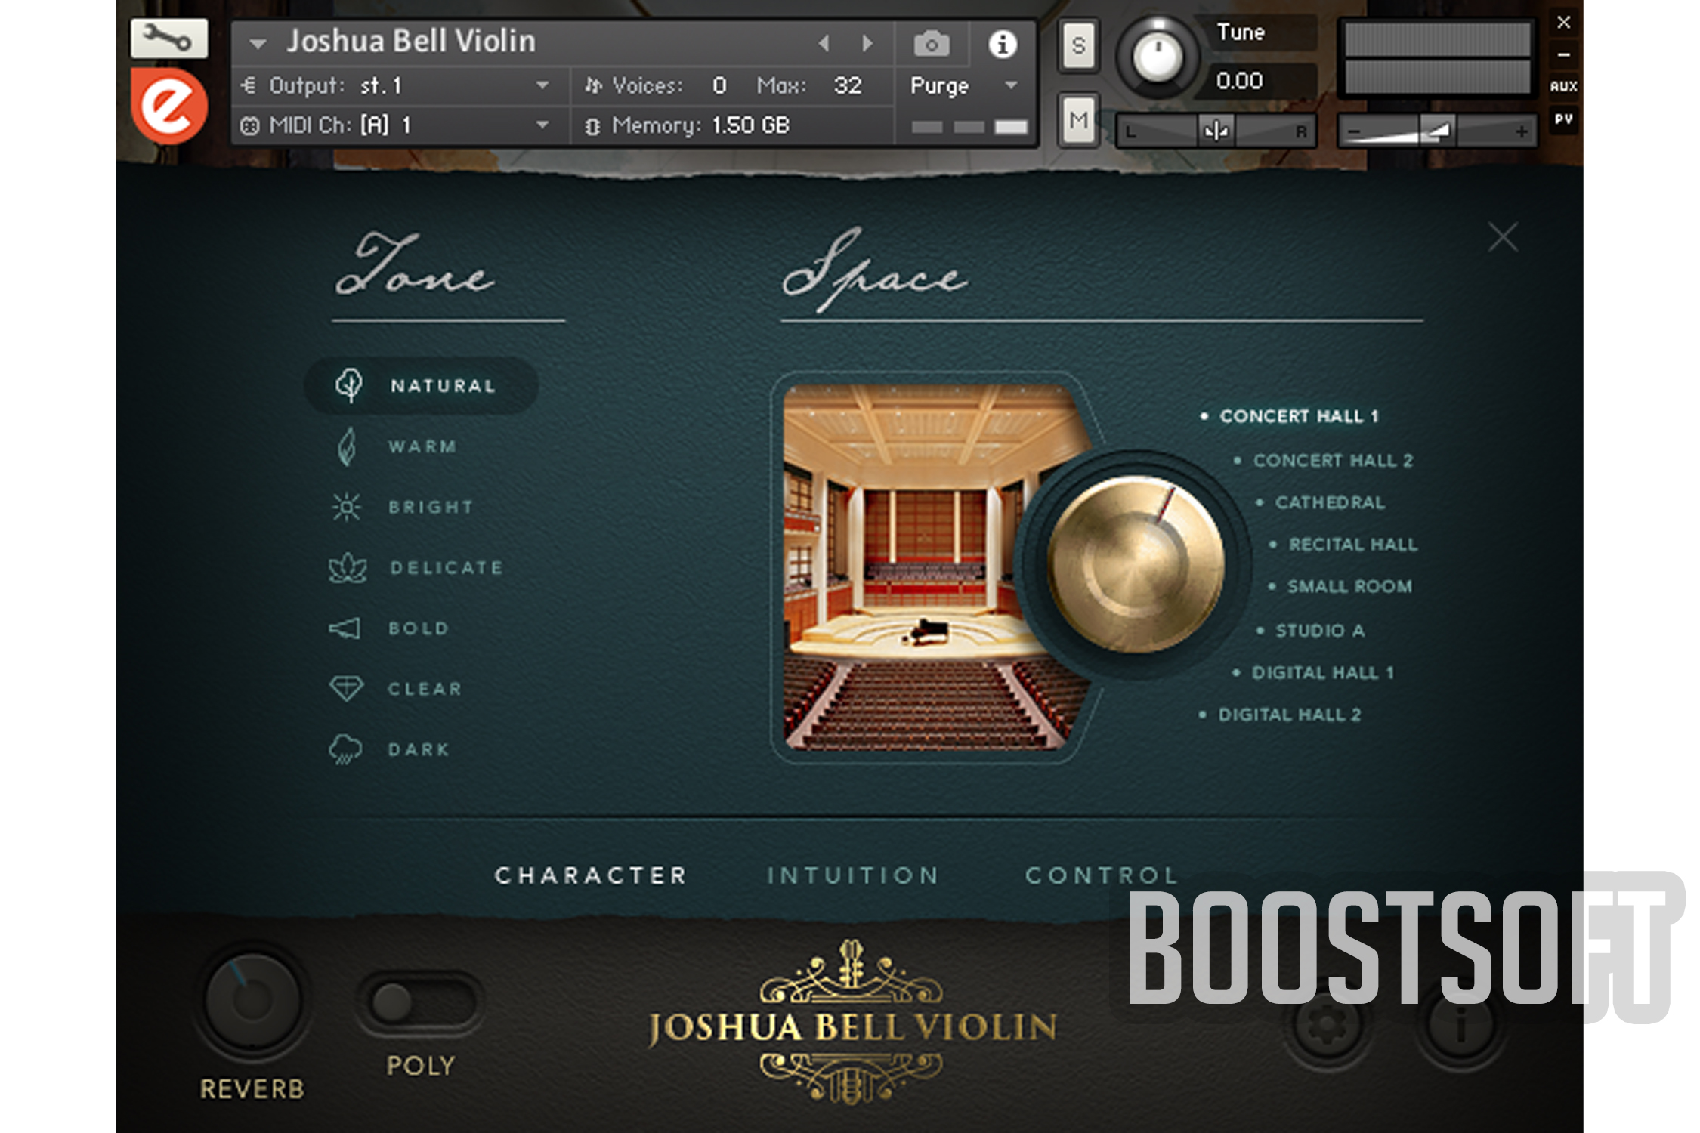1700x1133 pixels.
Task: Open the instrument name dropdown arrow
Action: (258, 44)
